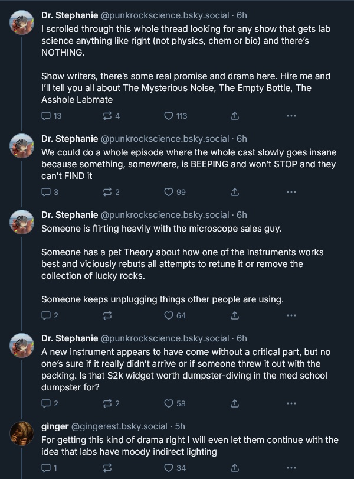
Task: Click the 6h timestamp on BEEPING post
Action: [242, 139]
